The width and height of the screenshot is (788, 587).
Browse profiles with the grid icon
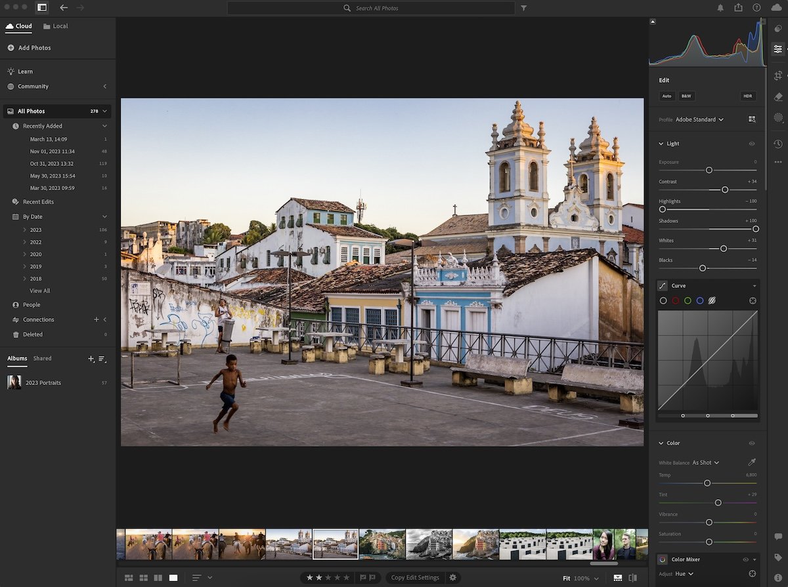tap(752, 119)
